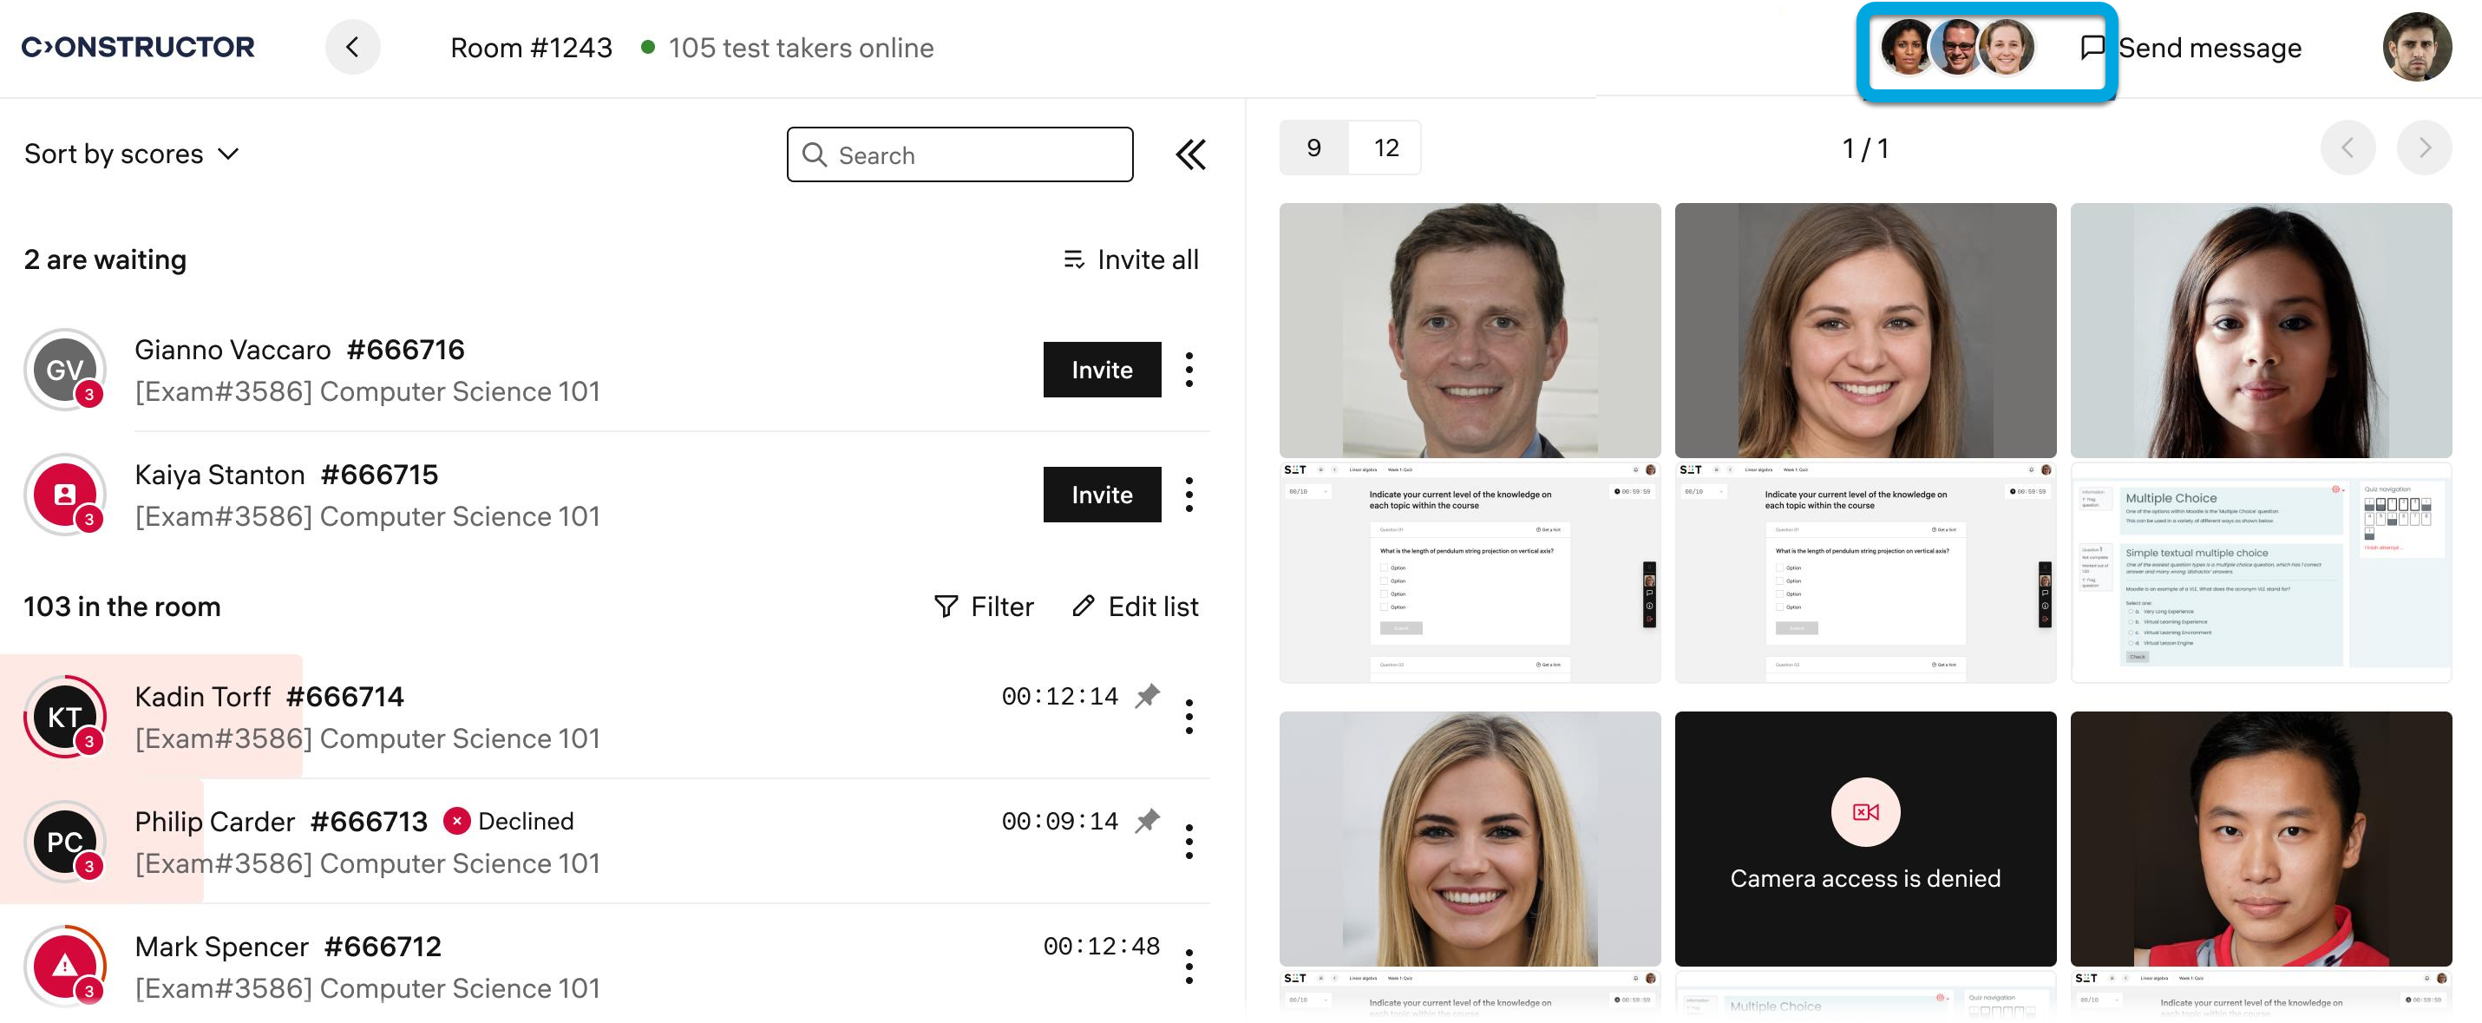The height and width of the screenshot is (1023, 2482).
Task: Switch the grid to 12 tiles per page
Action: [1385, 148]
